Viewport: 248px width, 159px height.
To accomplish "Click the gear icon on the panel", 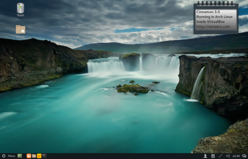I will pyautogui.click(x=3, y=156).
